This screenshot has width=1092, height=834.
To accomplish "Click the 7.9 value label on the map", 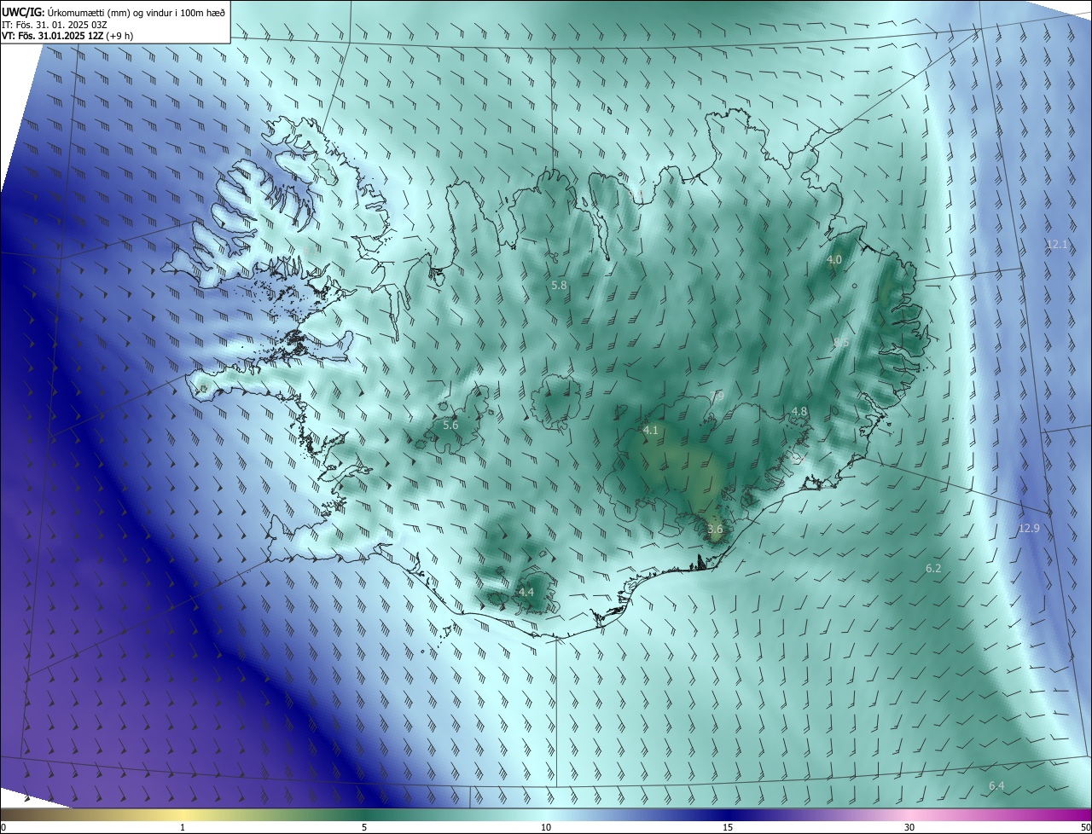I will point(717,396).
